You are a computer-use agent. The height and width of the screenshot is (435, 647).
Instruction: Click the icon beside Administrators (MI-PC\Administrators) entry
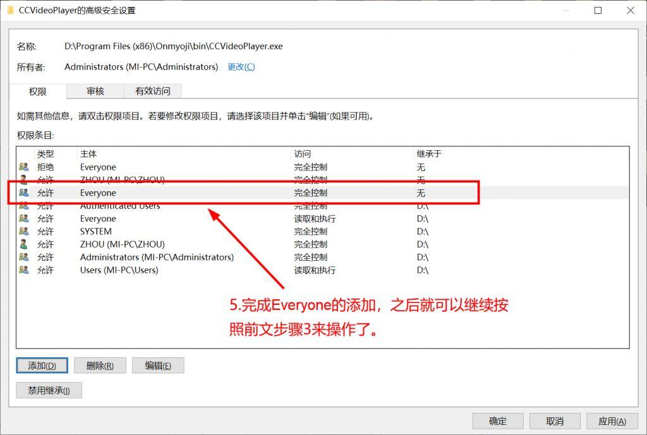tap(24, 258)
